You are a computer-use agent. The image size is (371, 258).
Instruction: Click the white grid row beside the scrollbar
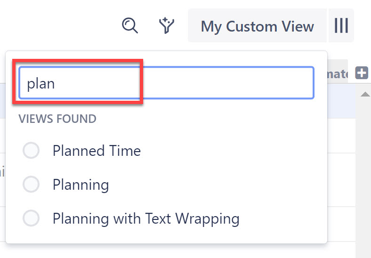click(341, 137)
